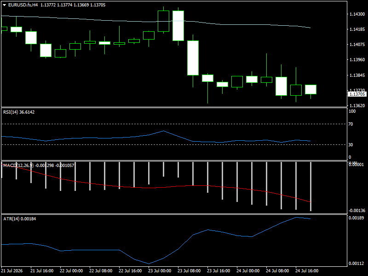Select the ATR(14) 0.00184 indicator label

(19, 219)
